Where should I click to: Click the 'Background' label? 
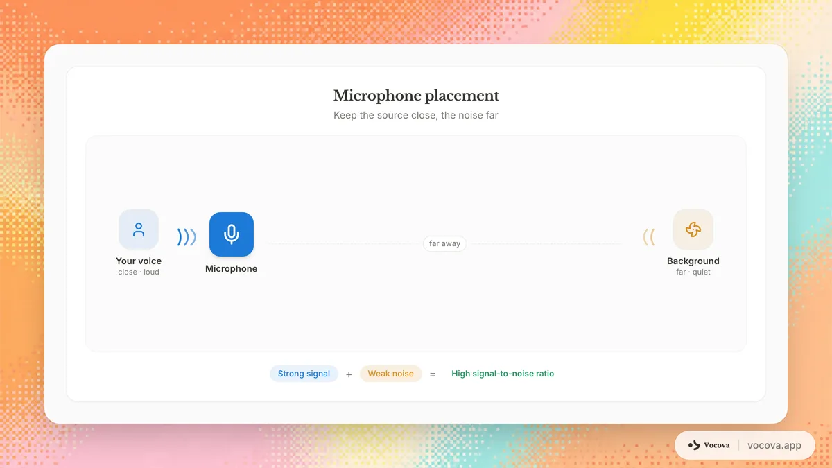point(693,261)
